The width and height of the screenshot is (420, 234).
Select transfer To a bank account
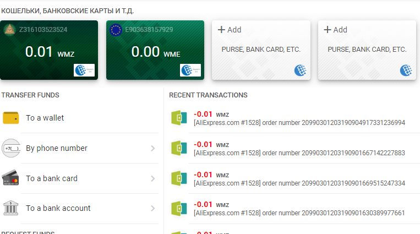[x=80, y=209]
